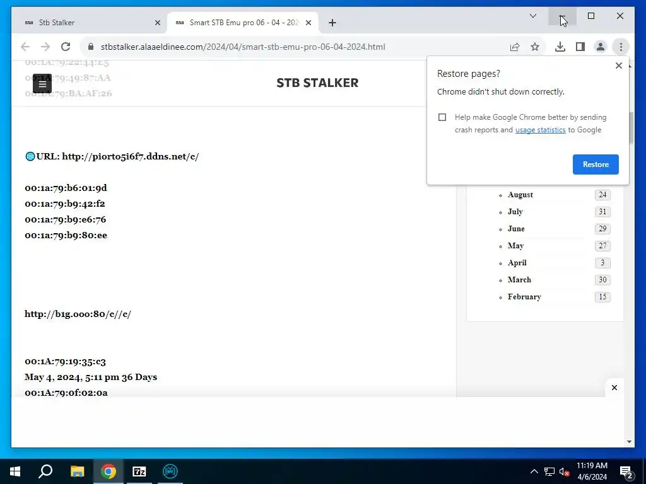Click MAC address 00:1a:79:b6:01:9d
646x484 pixels.
(66, 188)
